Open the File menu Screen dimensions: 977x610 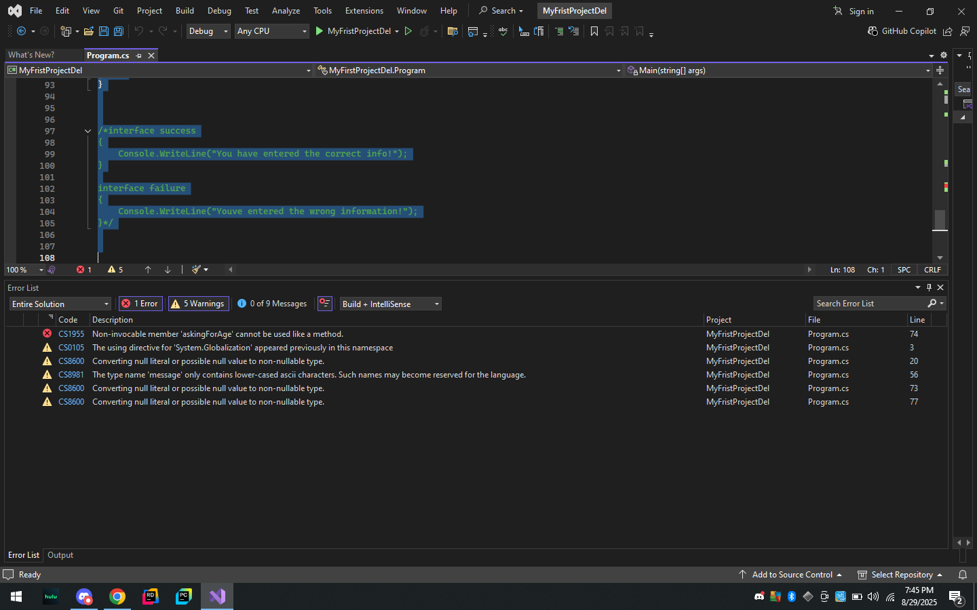point(36,11)
